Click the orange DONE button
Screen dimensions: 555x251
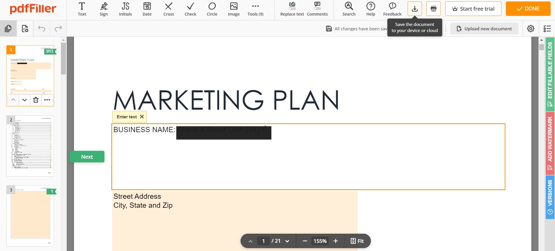tap(528, 9)
